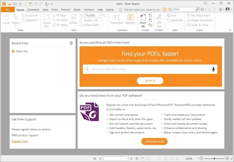Switch to the View tab
234x162 pixels.
[x=45, y=10]
